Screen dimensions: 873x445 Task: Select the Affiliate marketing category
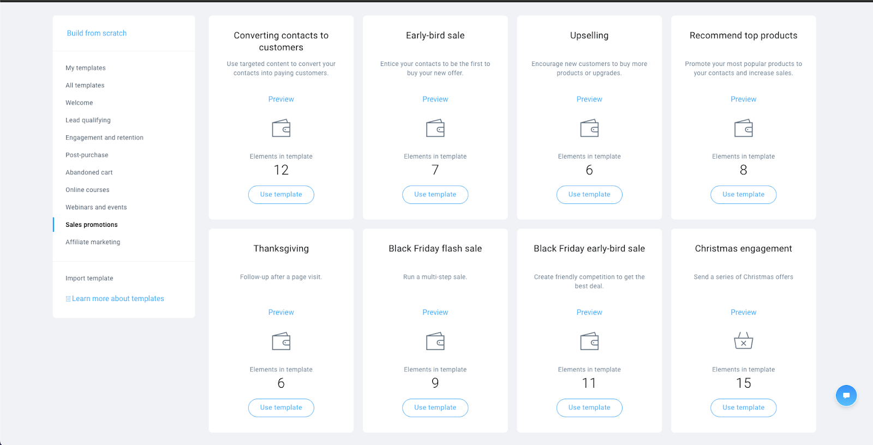pos(93,242)
